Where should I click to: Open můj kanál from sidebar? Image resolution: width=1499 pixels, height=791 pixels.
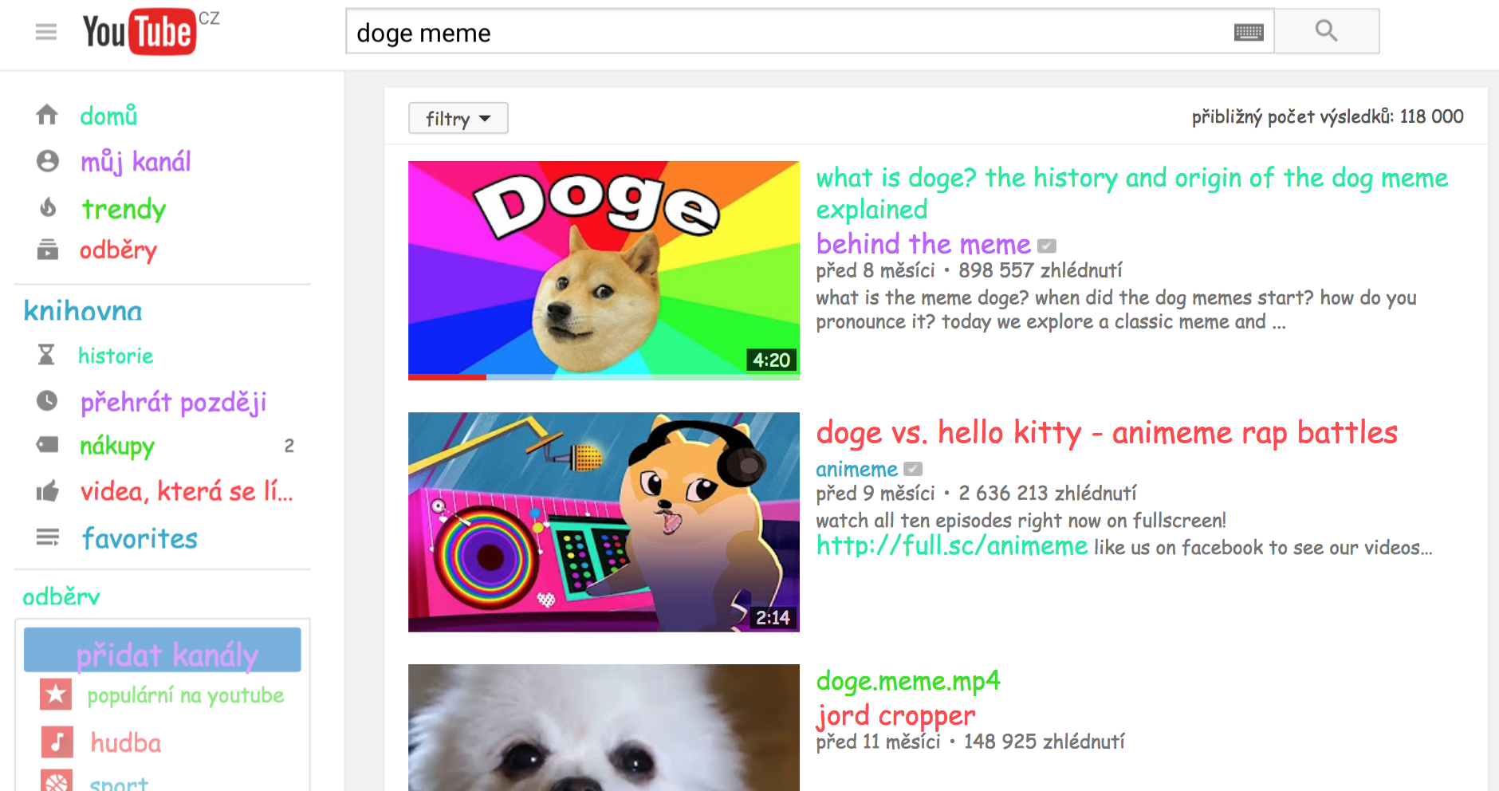(136, 162)
